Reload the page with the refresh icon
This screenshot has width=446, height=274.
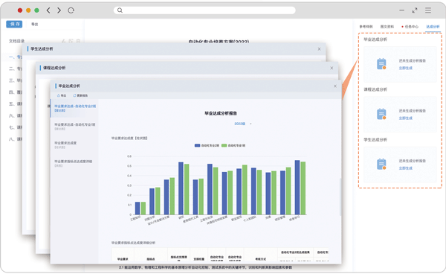(x=71, y=10)
